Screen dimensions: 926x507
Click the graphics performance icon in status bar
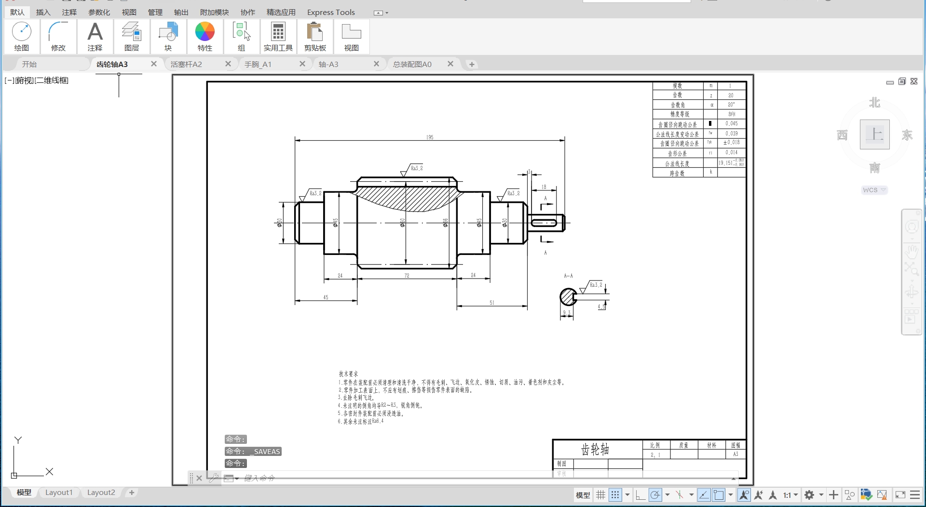pyautogui.click(x=866, y=495)
